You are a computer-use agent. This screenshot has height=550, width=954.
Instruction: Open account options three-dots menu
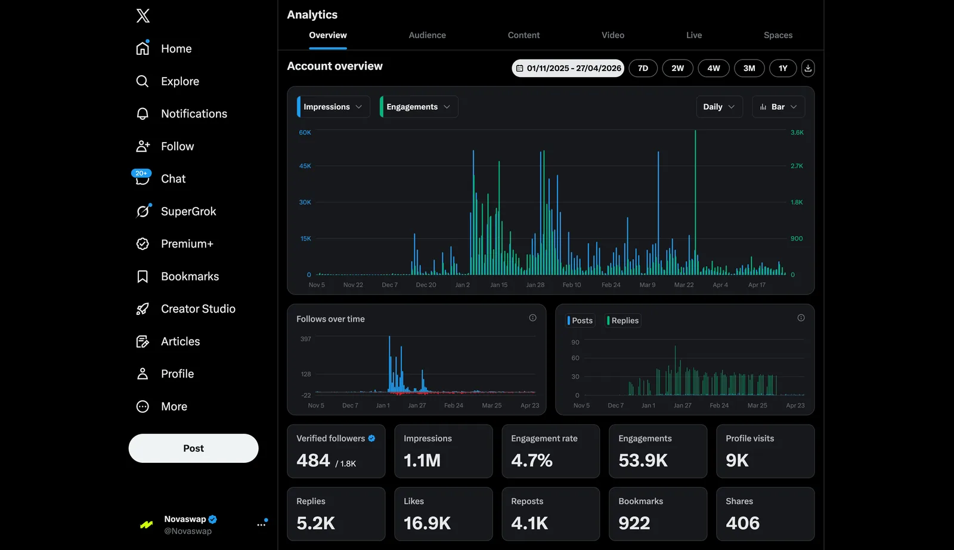pyautogui.click(x=261, y=525)
